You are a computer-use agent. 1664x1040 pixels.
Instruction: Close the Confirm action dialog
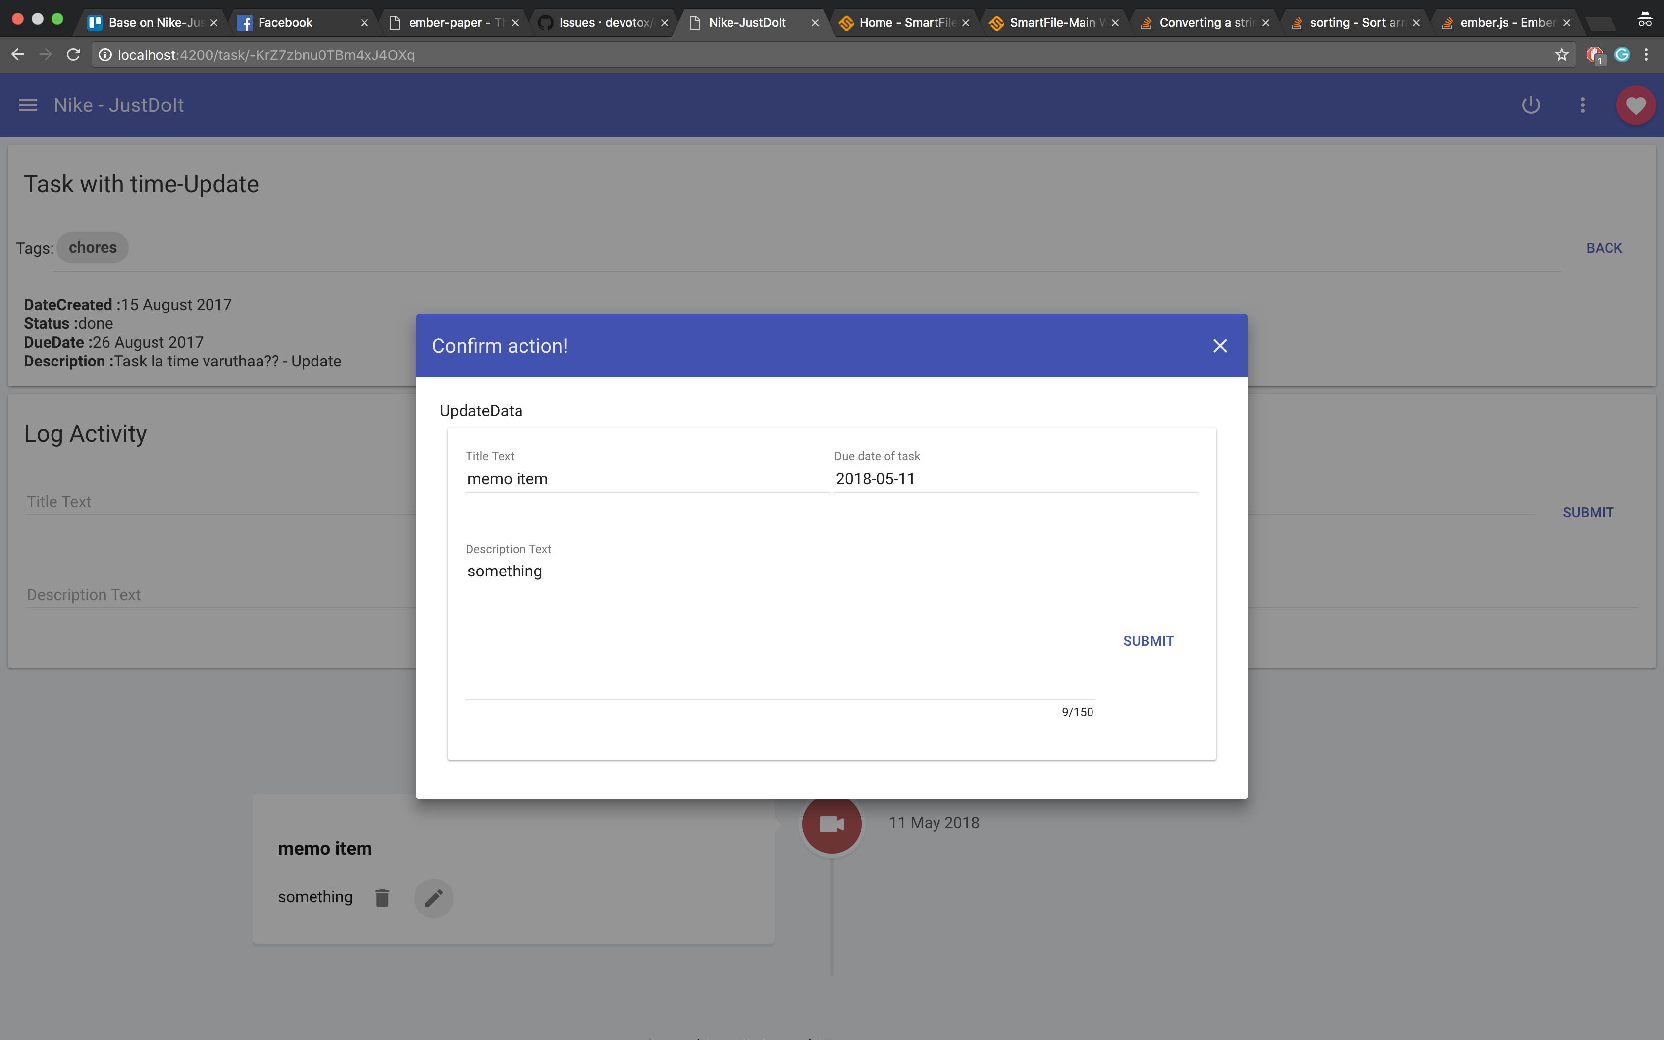(1220, 345)
